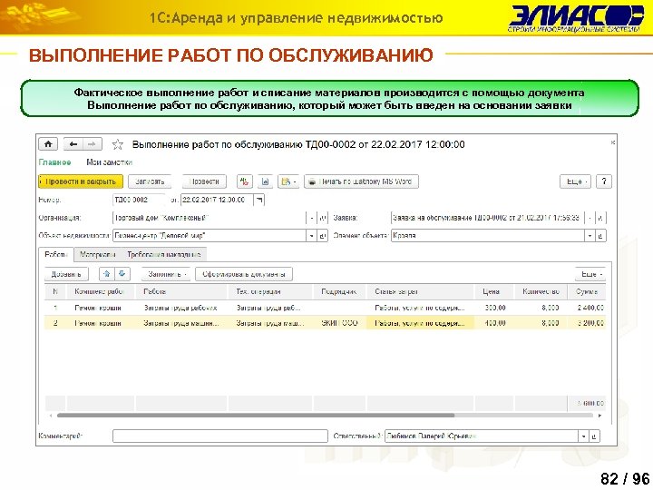Screen dimensions: 653x490
Task: Click the Записать button
Action: click(150, 181)
